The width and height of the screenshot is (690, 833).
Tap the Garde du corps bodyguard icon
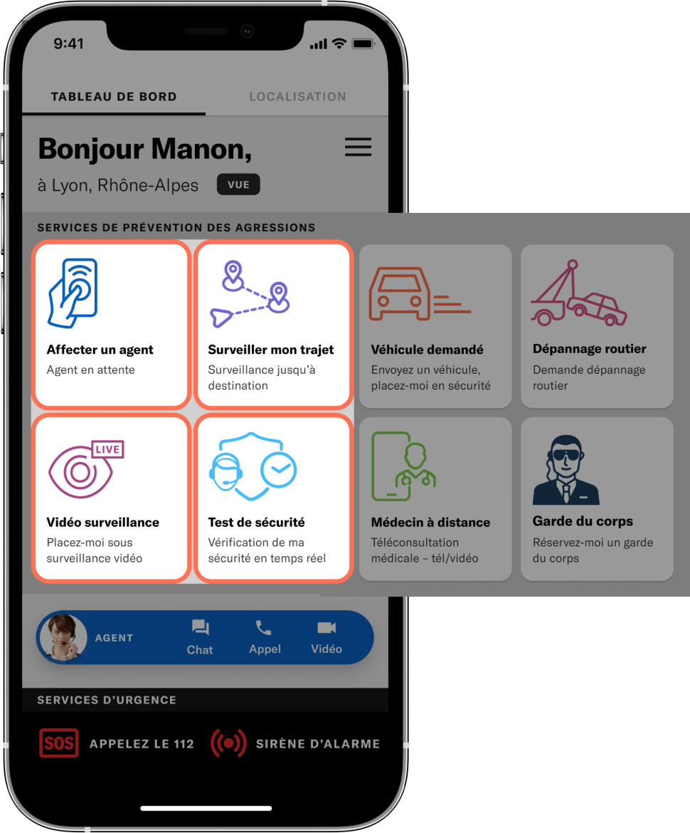[x=566, y=470]
